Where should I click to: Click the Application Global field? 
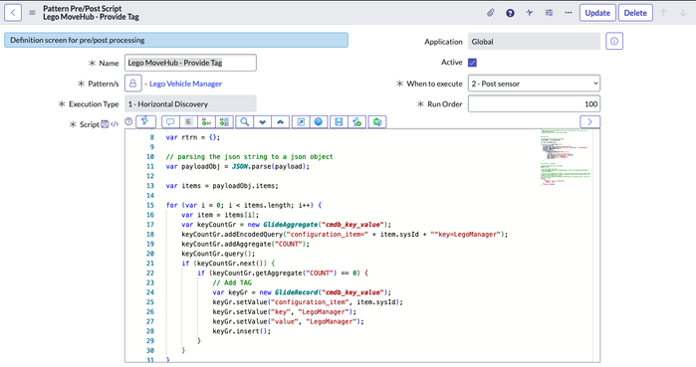534,41
